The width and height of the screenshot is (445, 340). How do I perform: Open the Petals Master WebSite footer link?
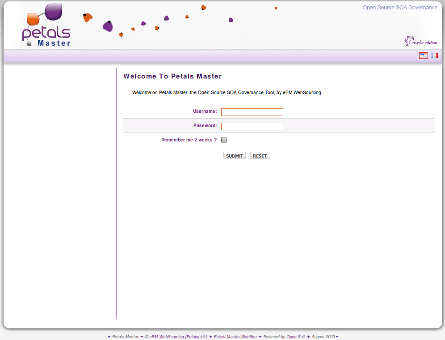(235, 337)
